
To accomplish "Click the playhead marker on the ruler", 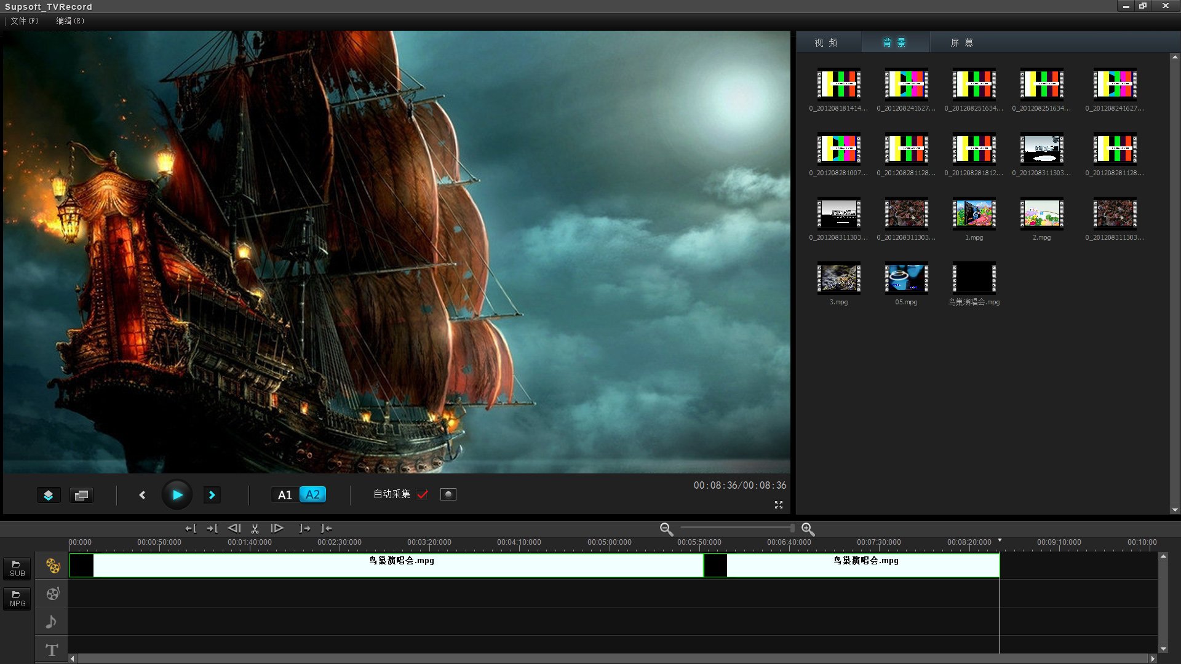I will pos(1000,540).
